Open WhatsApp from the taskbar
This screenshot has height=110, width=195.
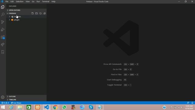point(64,107)
